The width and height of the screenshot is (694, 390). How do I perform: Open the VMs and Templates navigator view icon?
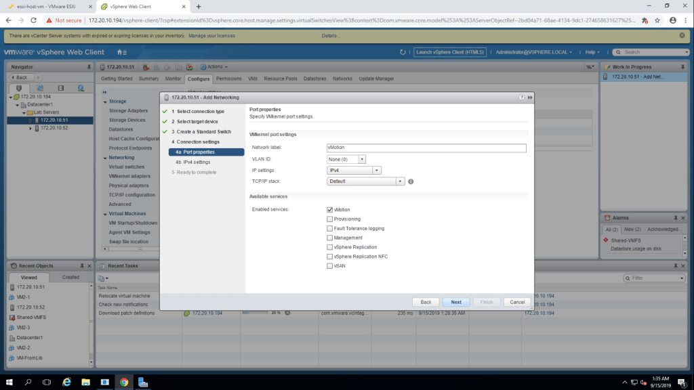pos(40,88)
